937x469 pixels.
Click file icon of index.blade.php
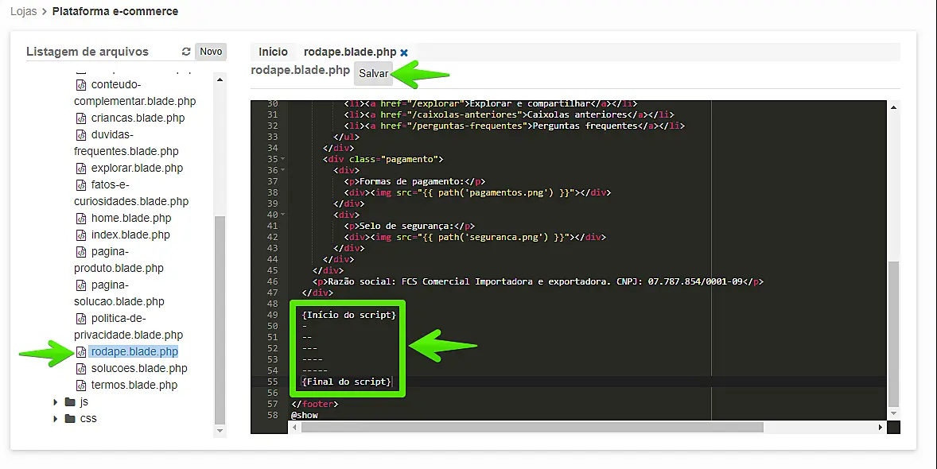[x=80, y=235]
